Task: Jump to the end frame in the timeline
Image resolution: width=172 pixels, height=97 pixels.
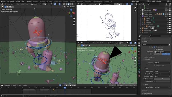Action: tap(75, 85)
